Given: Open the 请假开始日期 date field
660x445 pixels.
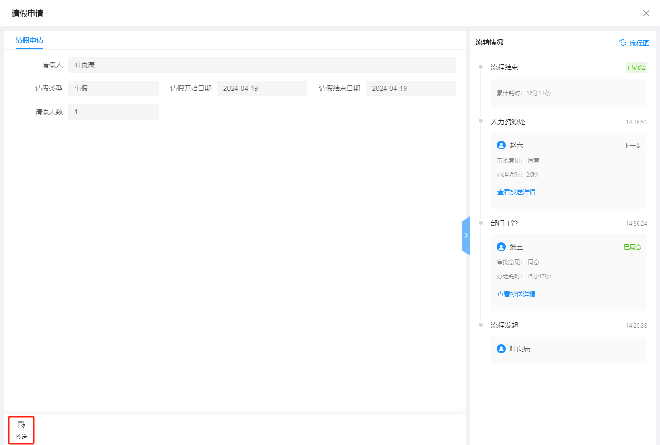Looking at the screenshot, I should click(x=262, y=88).
